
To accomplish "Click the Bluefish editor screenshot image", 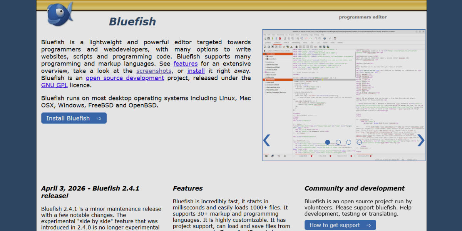I will (x=344, y=95).
